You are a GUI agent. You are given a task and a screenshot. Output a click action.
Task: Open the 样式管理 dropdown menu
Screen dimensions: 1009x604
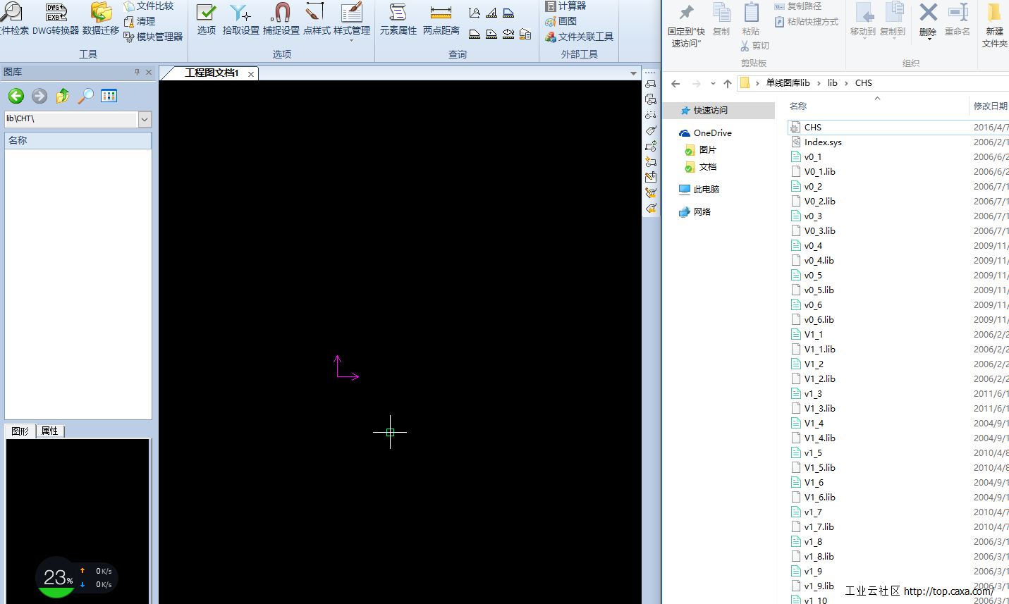tap(351, 40)
